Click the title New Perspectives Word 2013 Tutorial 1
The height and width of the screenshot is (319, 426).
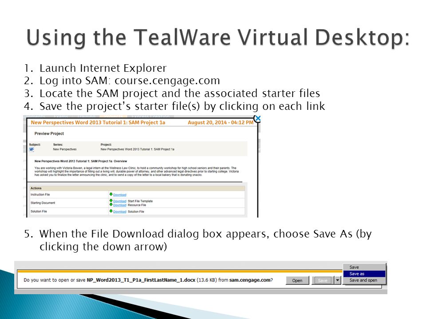point(98,123)
